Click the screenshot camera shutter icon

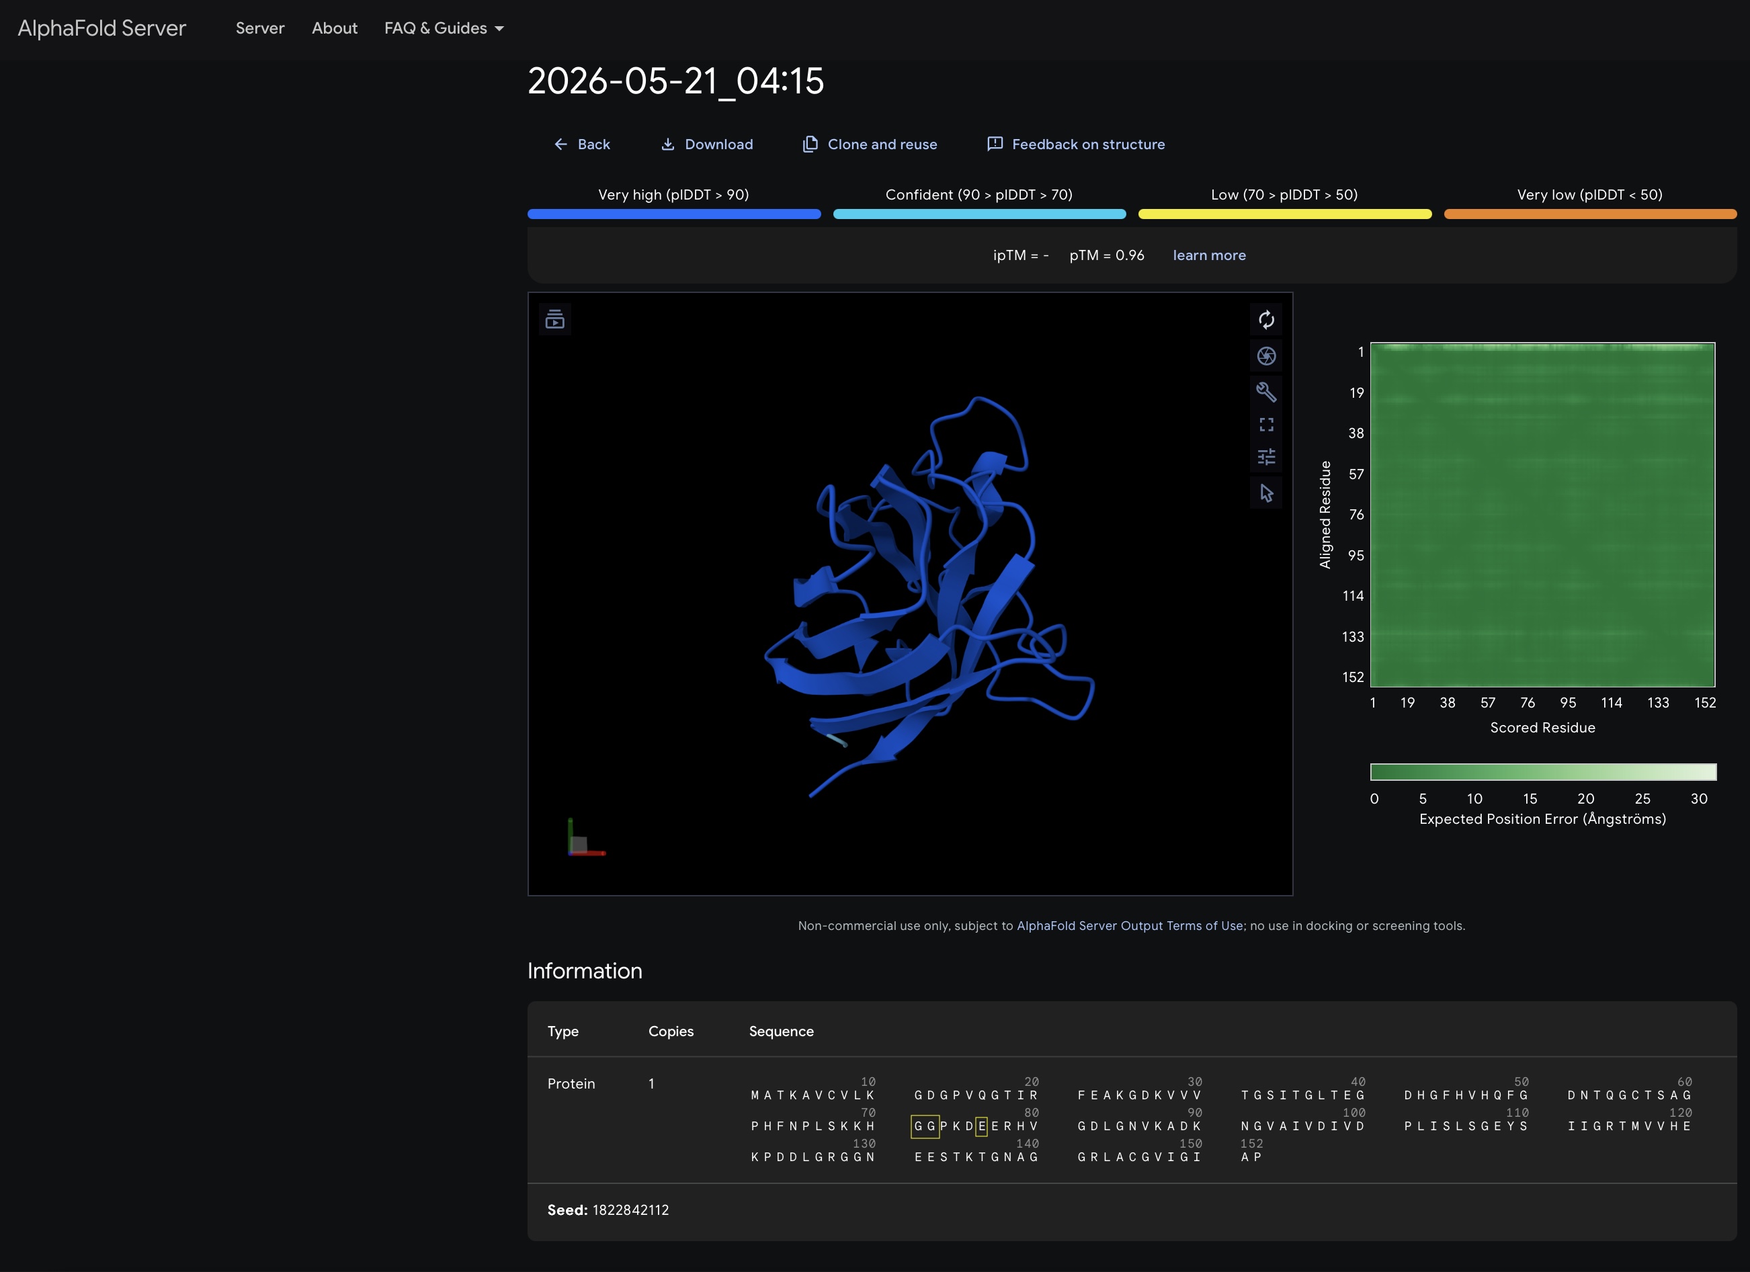(1265, 355)
